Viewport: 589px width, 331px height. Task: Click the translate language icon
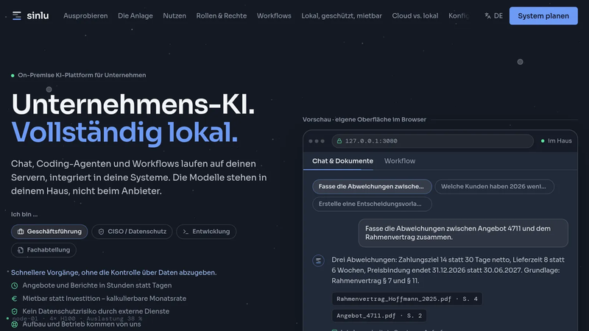pos(487,15)
